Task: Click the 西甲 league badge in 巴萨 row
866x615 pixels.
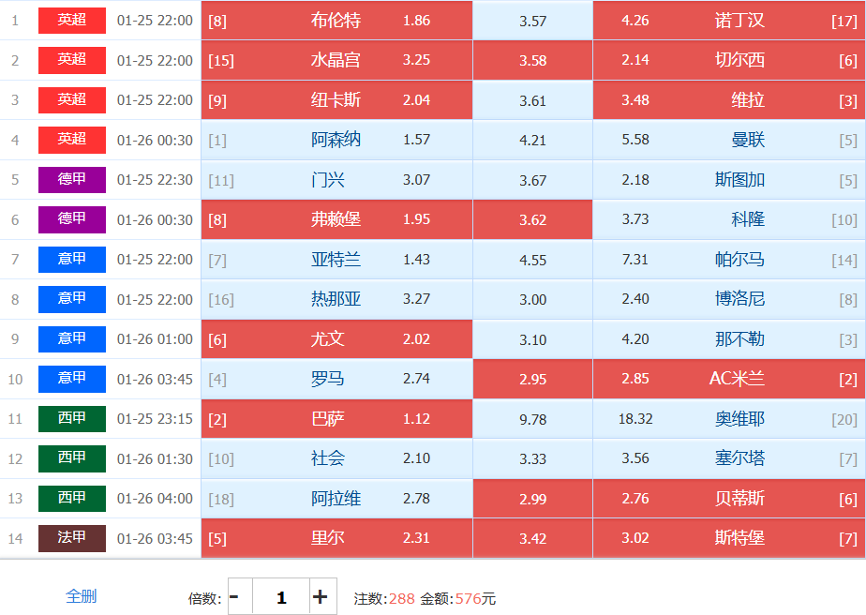Action: coord(72,419)
